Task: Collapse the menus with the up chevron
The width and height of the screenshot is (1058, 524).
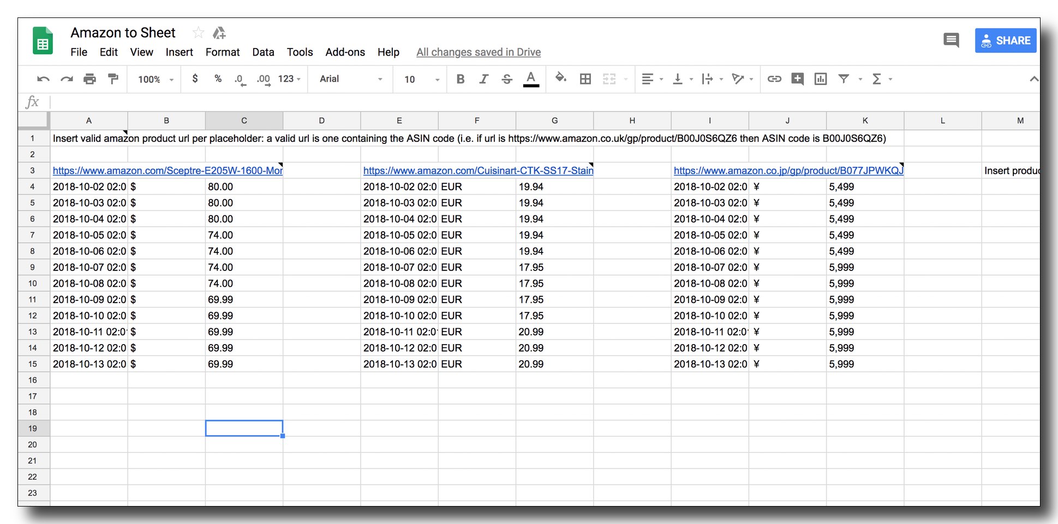Action: 1033,79
